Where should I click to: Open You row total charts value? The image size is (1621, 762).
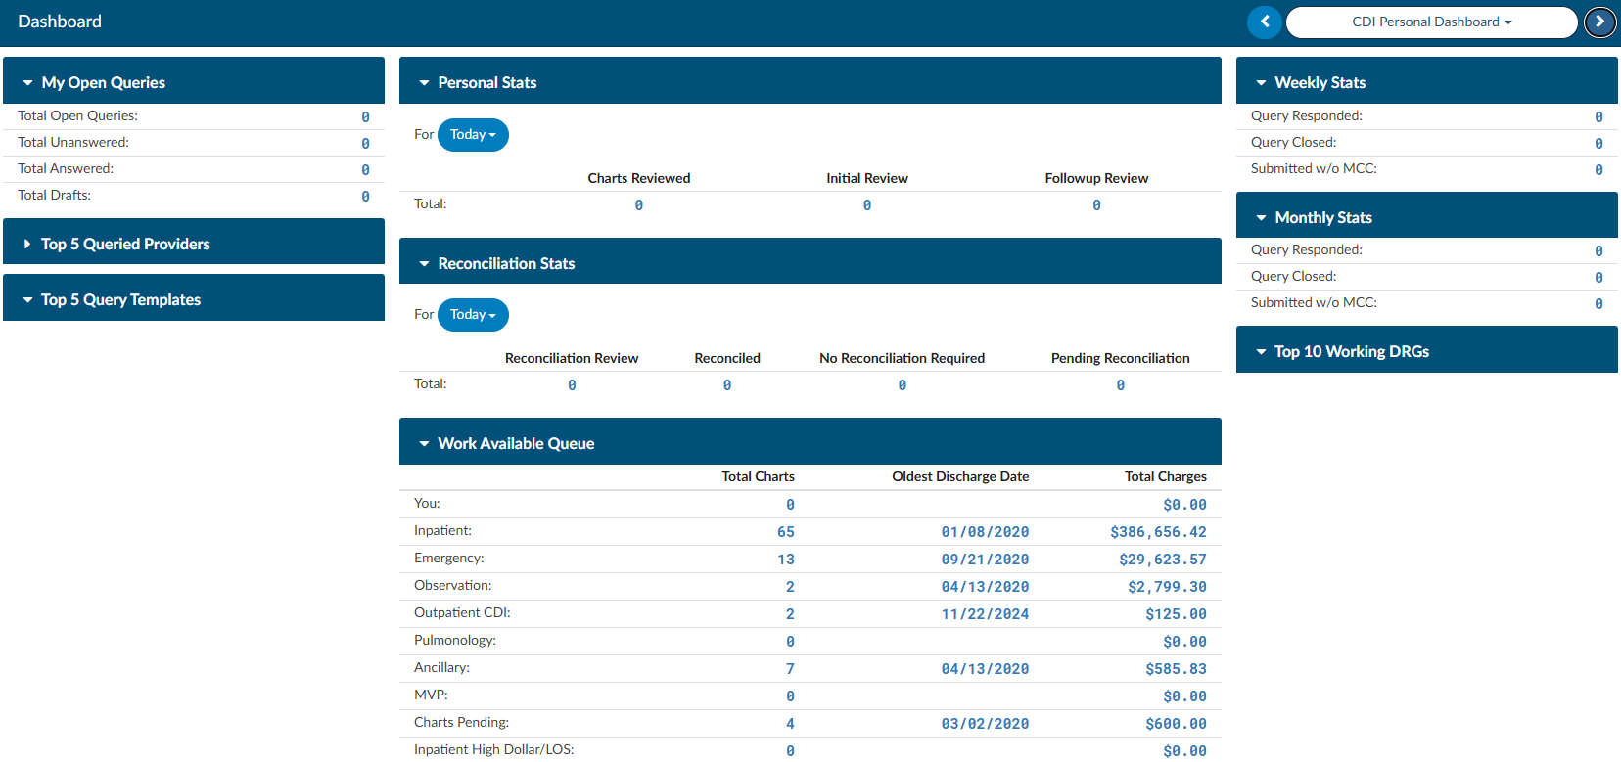pyautogui.click(x=790, y=505)
